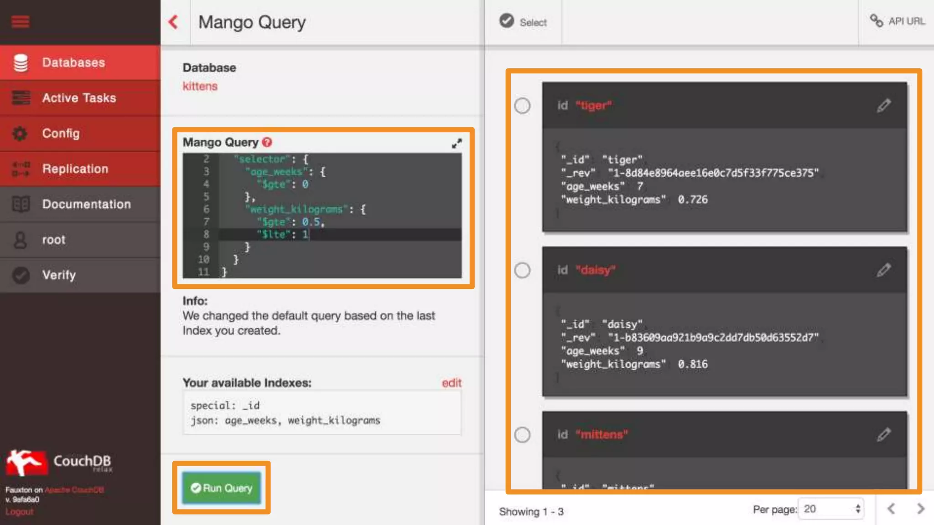The height and width of the screenshot is (525, 934).
Task: Open the Per page dropdown
Action: (831, 509)
